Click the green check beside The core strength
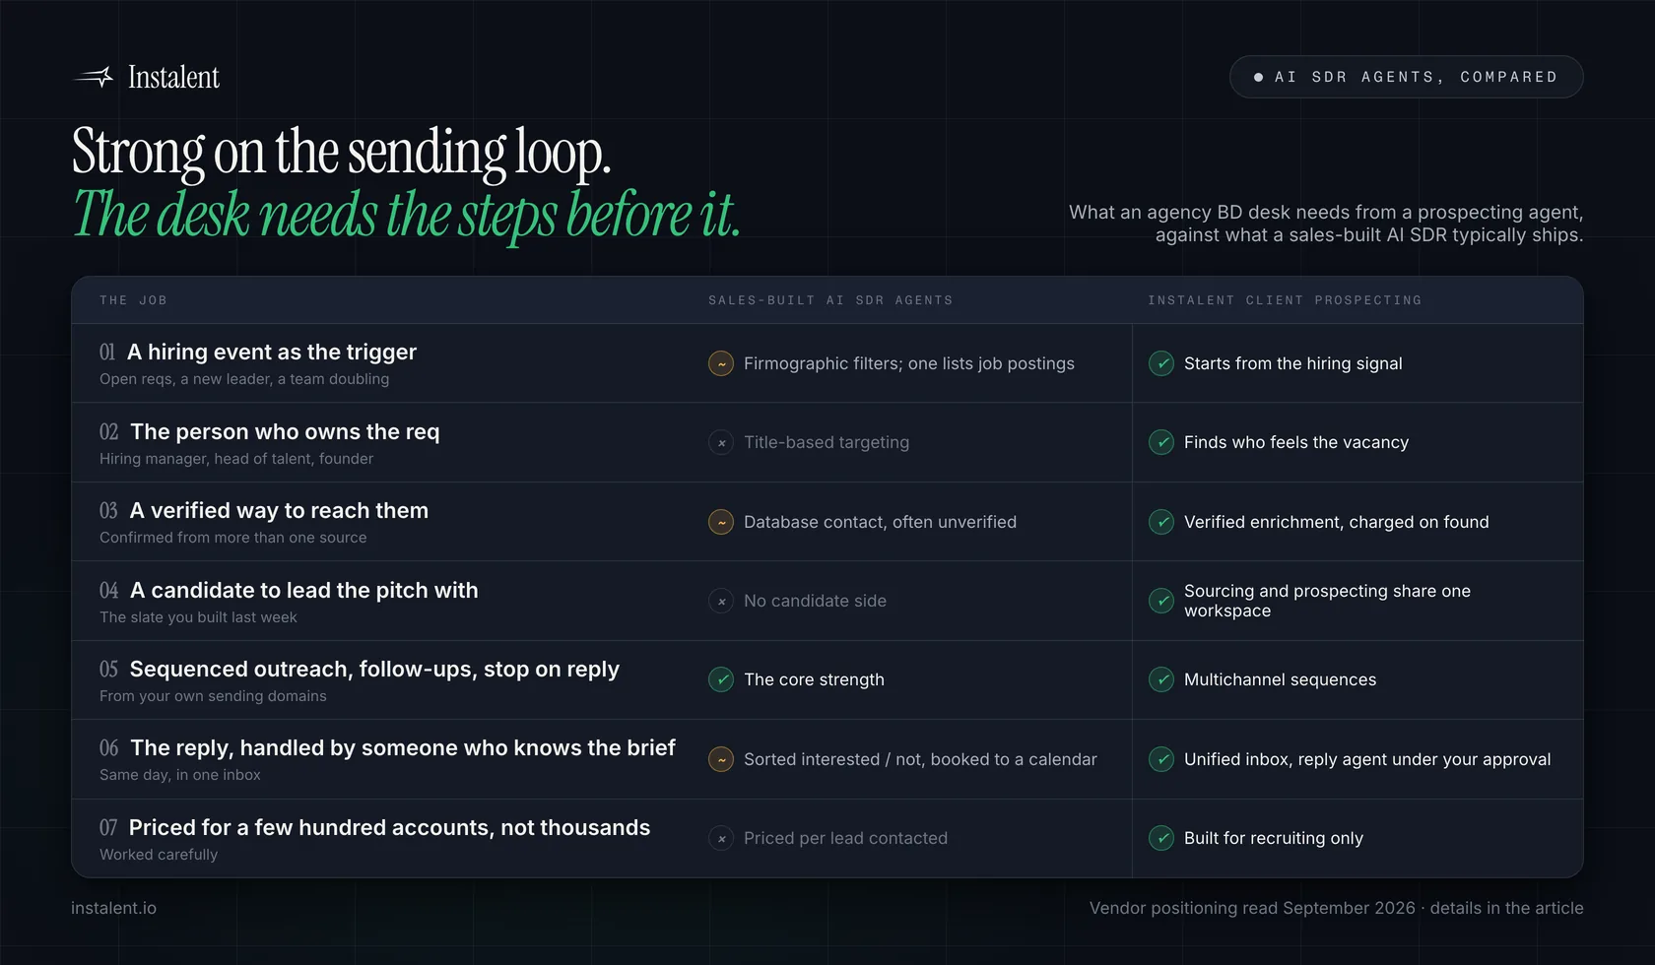 tap(721, 679)
